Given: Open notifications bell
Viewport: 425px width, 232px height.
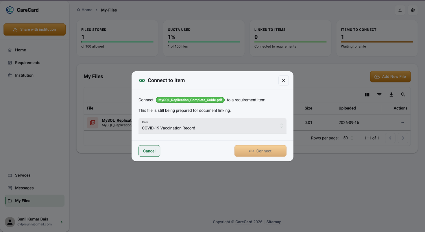Looking at the screenshot, I should coord(400,10).
